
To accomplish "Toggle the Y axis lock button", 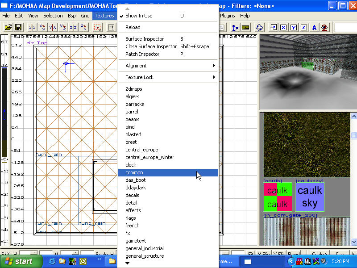I will click(x=294, y=27).
